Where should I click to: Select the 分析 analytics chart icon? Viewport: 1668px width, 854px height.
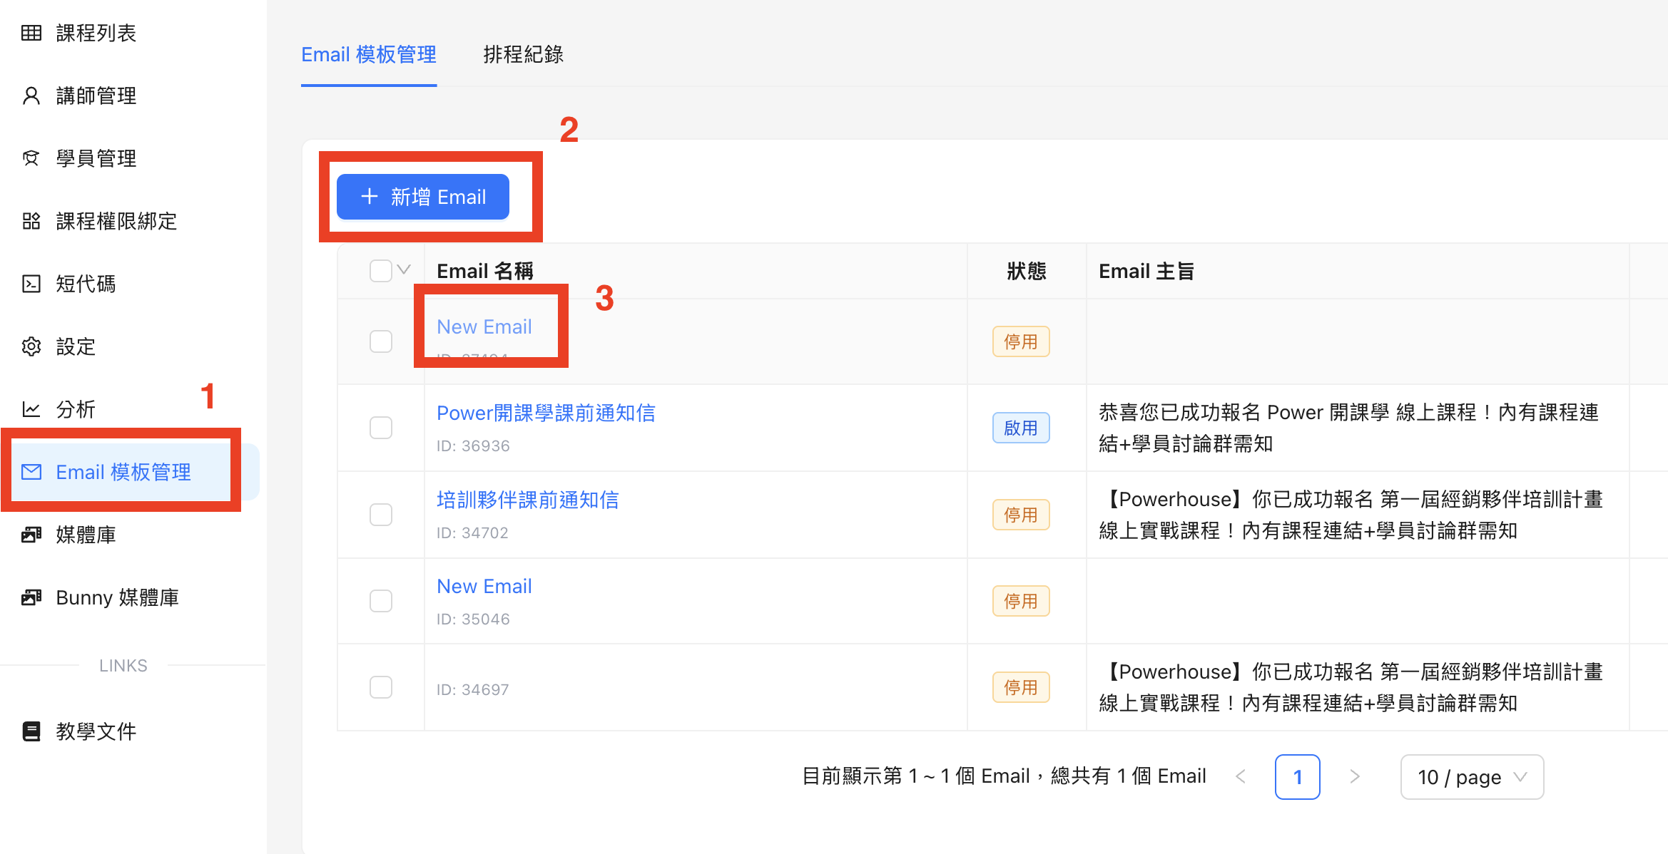[31, 408]
